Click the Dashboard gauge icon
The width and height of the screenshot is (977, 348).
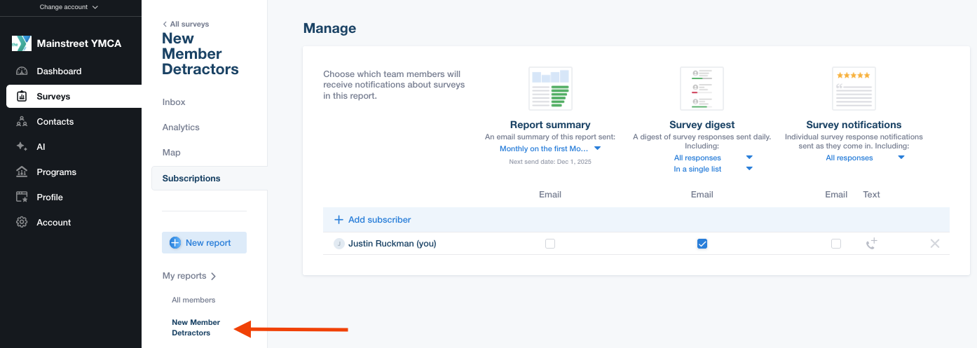(x=22, y=71)
